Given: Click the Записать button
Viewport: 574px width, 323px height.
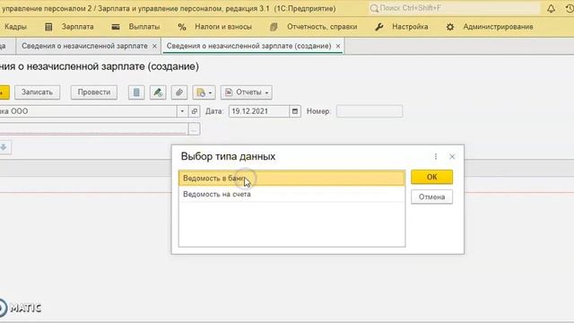Looking at the screenshot, I should (37, 92).
